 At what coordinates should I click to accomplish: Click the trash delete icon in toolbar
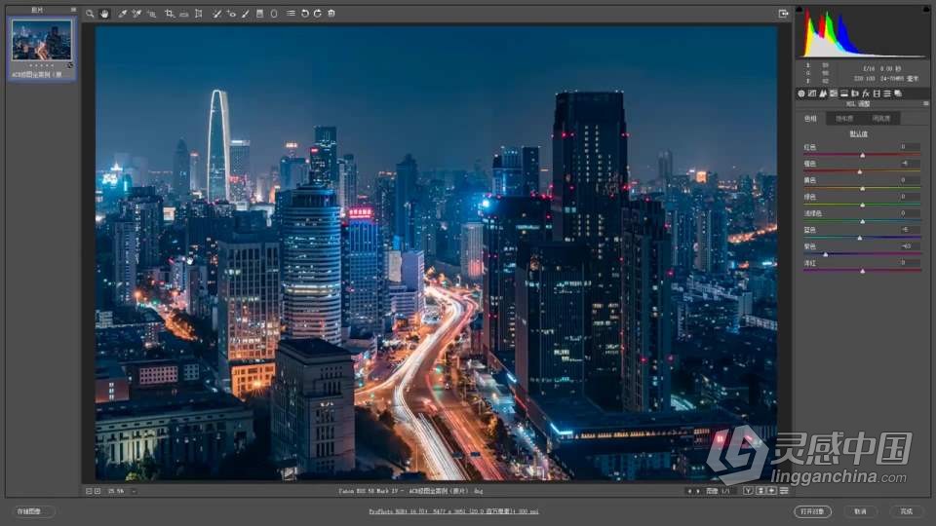[x=331, y=13]
